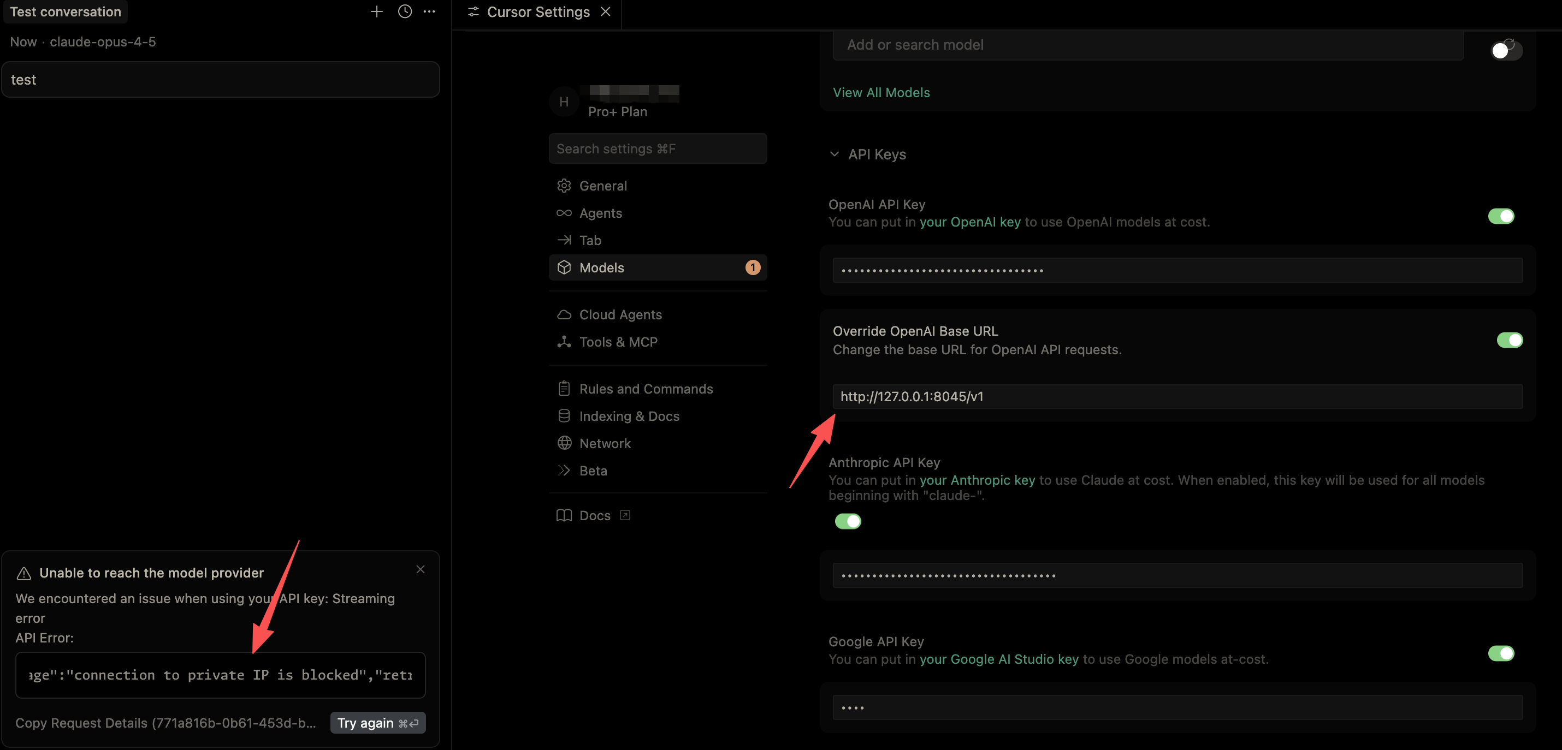Image resolution: width=1562 pixels, height=750 pixels.
Task: Switch to the Cursor Settings tab
Action: (x=537, y=12)
